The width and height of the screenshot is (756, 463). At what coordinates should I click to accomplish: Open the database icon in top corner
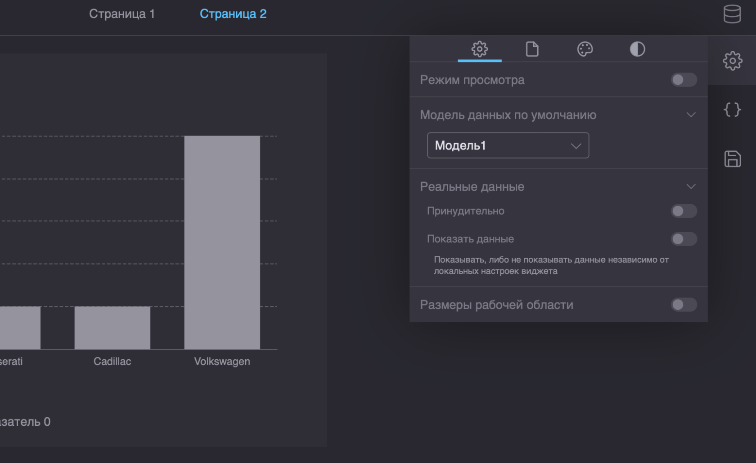pos(732,14)
